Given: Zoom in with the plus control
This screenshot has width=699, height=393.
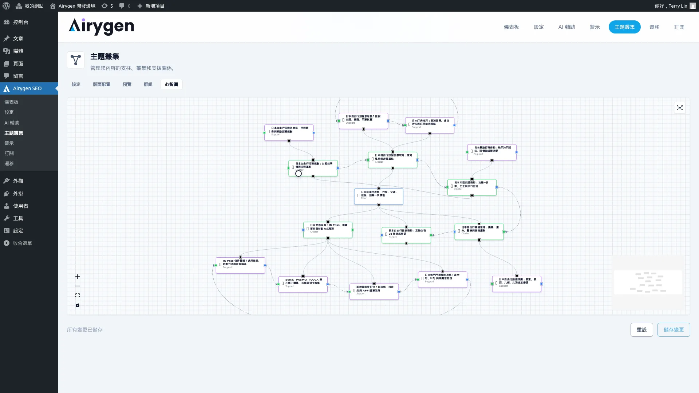Looking at the screenshot, I should click(x=78, y=277).
